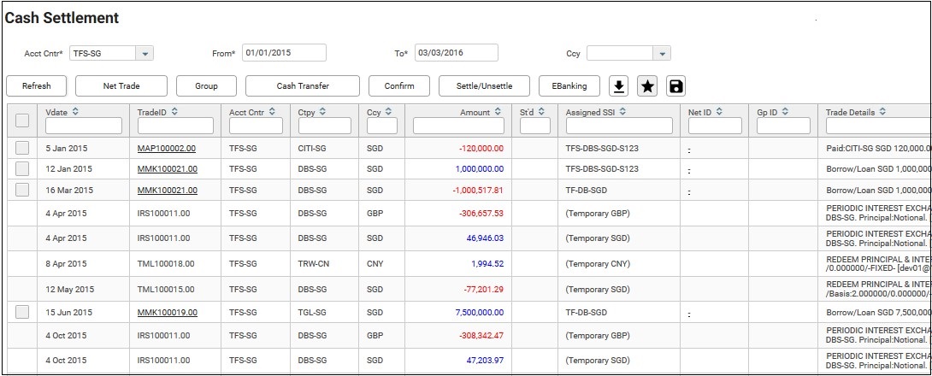Viewport: 932px width, 376px height.
Task: Click TGL-SG counterparty cell
Action: point(311,313)
